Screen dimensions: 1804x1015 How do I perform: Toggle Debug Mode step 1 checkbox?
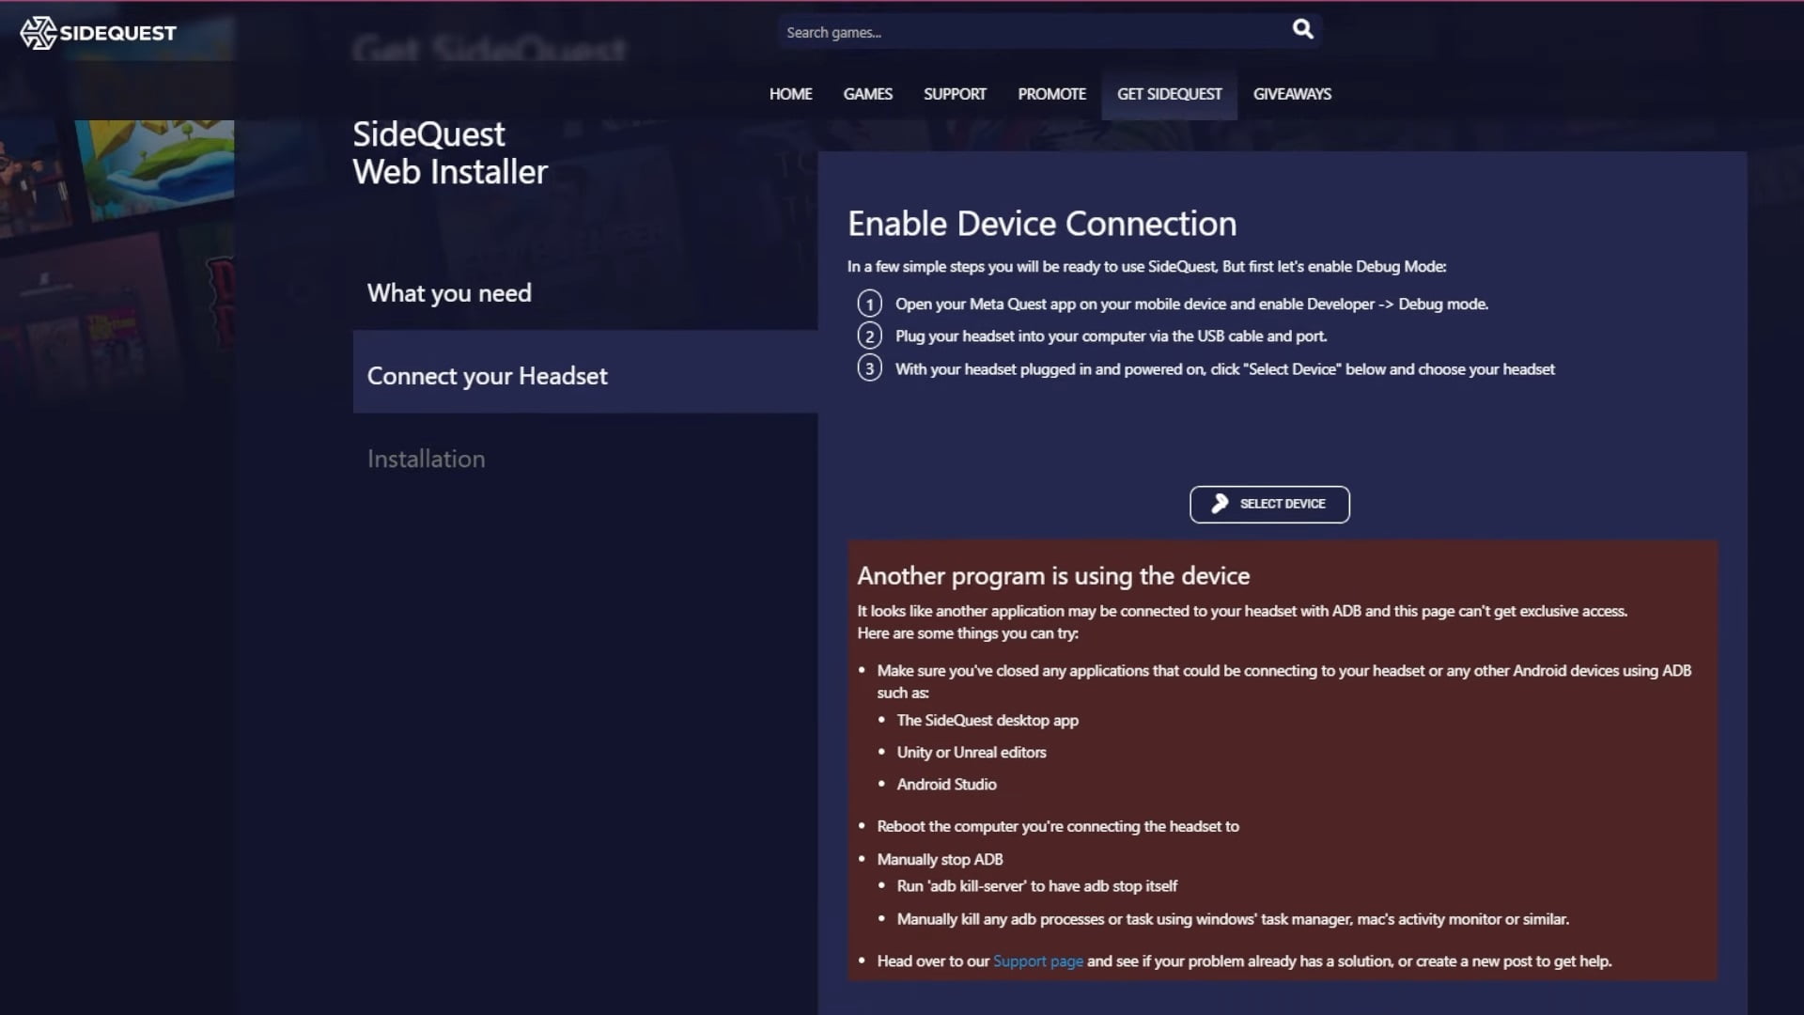pyautogui.click(x=870, y=303)
